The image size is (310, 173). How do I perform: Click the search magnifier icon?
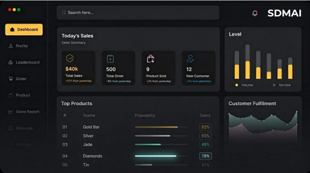[64, 13]
